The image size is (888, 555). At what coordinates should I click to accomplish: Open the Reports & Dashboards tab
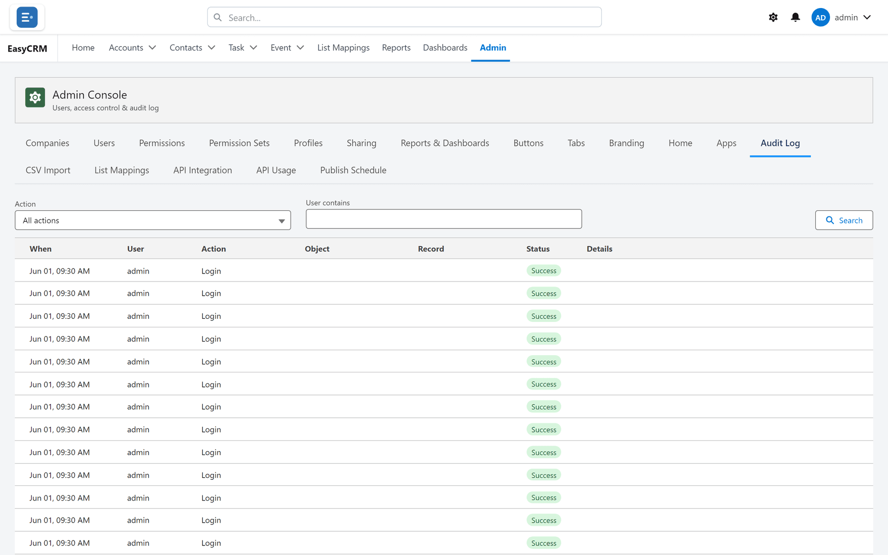pos(445,143)
